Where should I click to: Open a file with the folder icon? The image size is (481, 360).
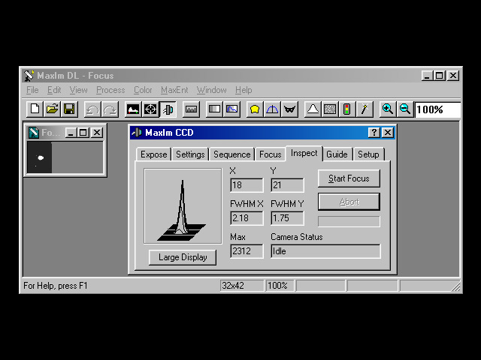click(52, 109)
